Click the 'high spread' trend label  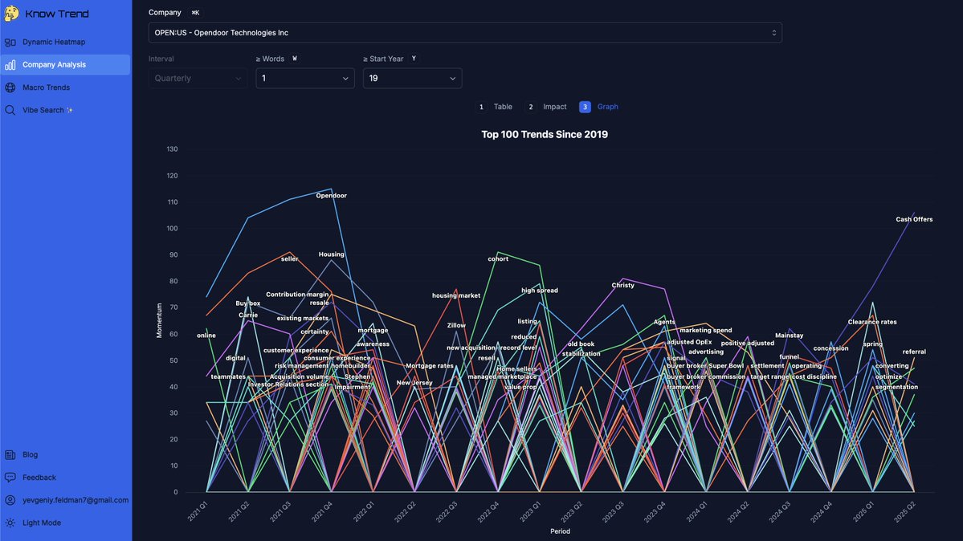(539, 291)
